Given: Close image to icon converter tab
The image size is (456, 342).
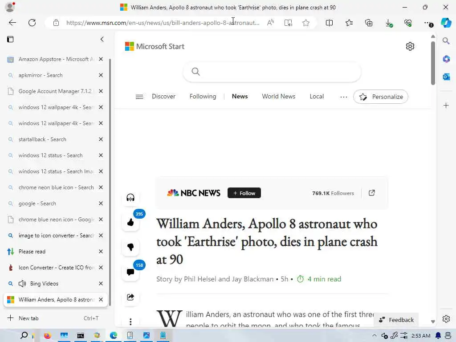Looking at the screenshot, I should [x=101, y=235].
